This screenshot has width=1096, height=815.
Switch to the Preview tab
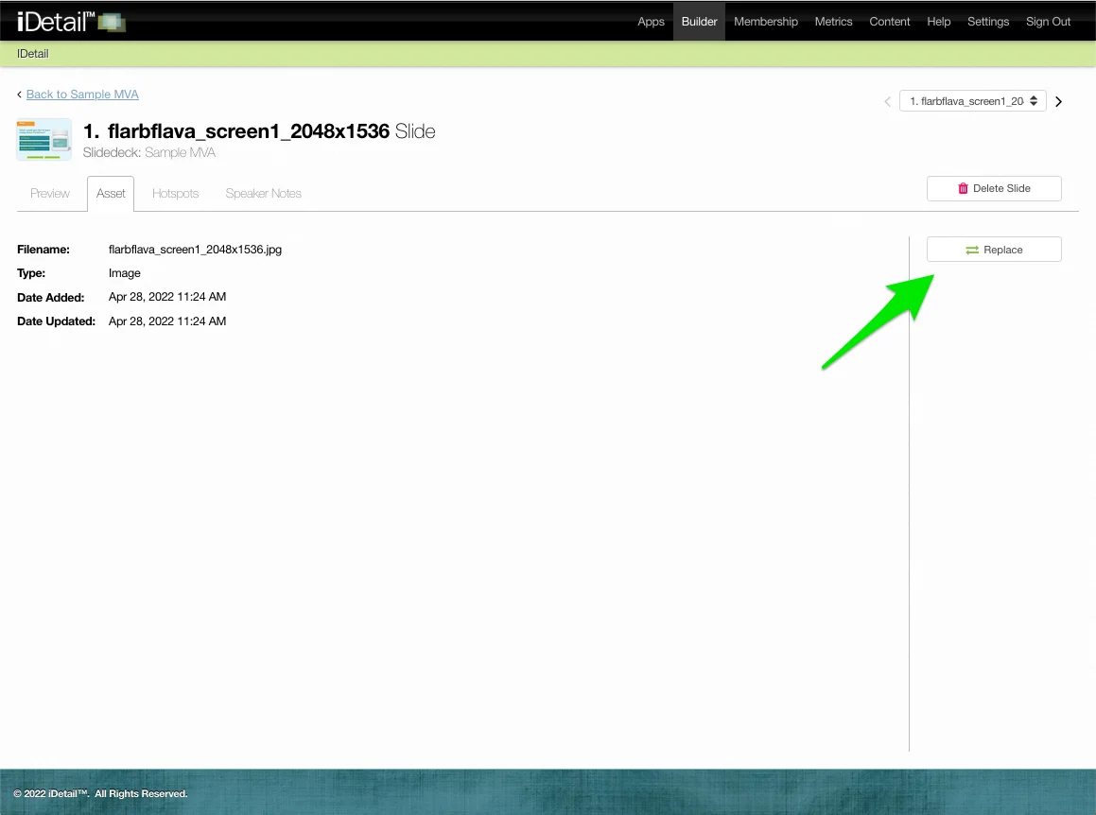pyautogui.click(x=49, y=193)
